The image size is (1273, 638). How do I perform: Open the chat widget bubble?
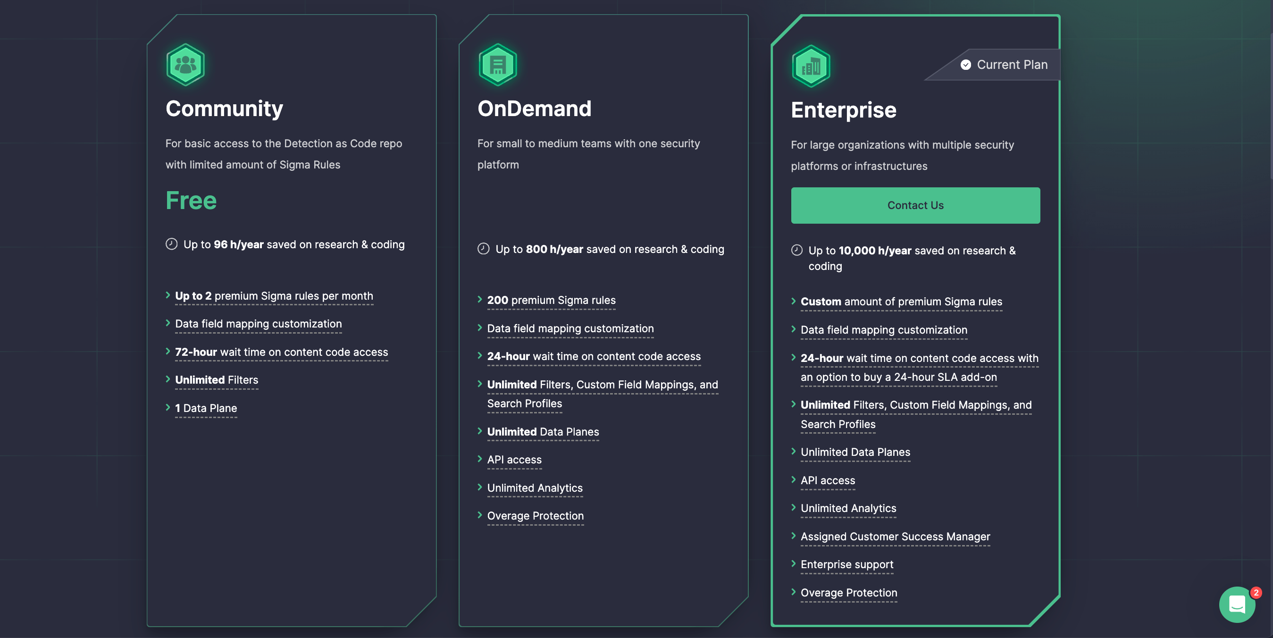1237,604
